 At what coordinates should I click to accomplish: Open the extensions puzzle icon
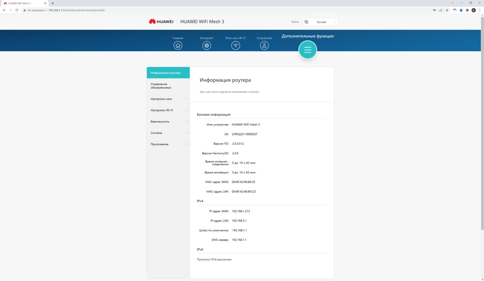[467, 10]
